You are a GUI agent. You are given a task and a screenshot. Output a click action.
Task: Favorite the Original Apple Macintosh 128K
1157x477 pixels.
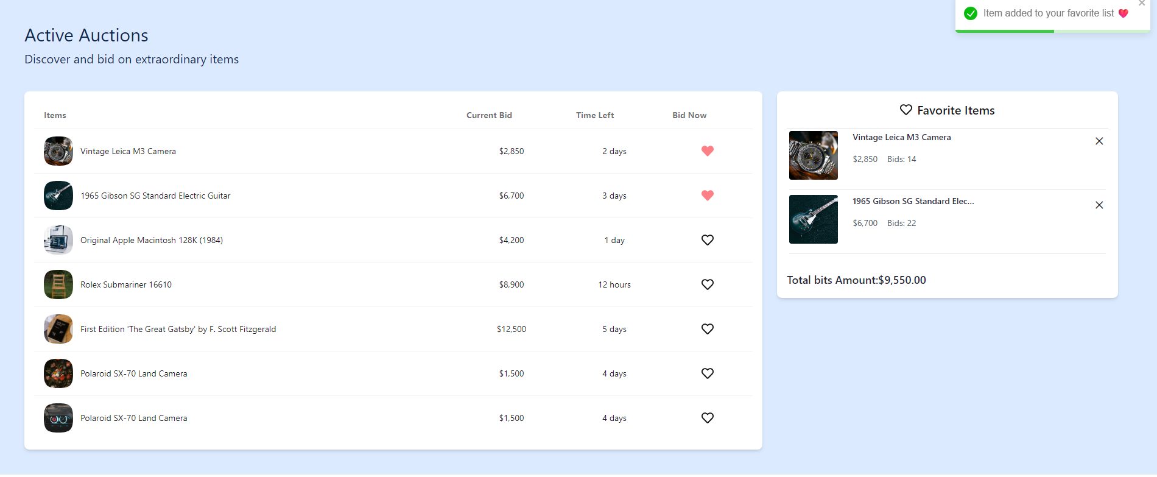(707, 240)
